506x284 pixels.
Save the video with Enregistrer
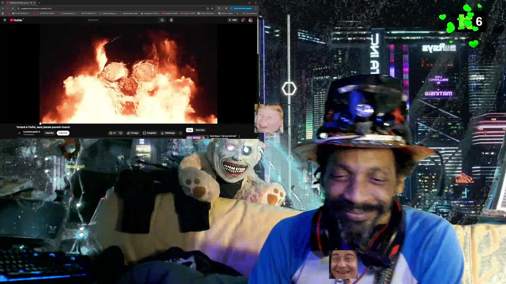pyautogui.click(x=150, y=133)
